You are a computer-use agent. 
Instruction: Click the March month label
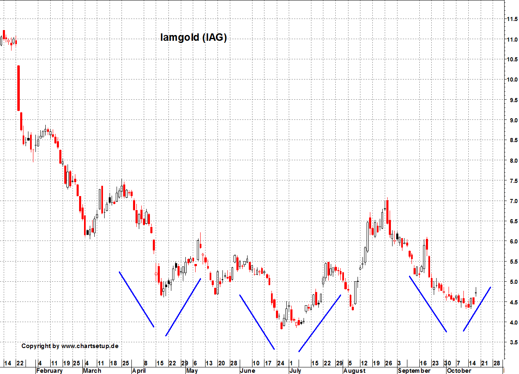tap(92, 371)
